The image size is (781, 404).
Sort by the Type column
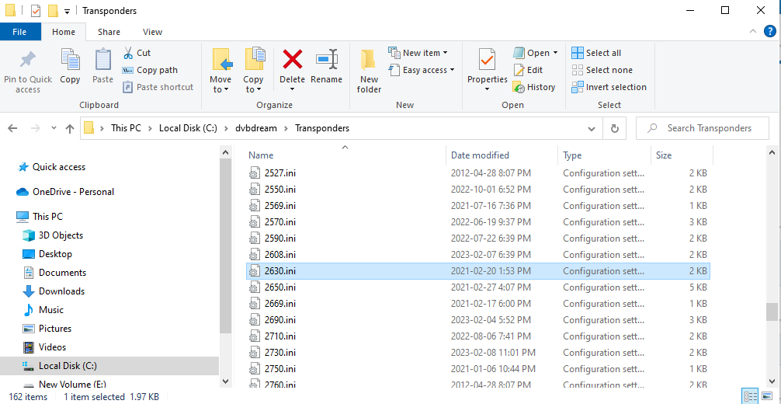coord(604,155)
